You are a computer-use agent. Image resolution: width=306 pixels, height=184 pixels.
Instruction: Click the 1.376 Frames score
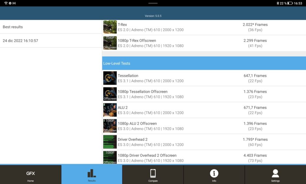pos(255,92)
